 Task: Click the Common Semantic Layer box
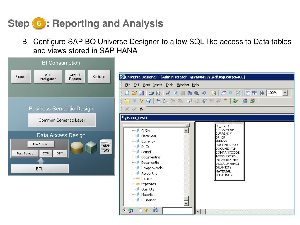(62, 120)
